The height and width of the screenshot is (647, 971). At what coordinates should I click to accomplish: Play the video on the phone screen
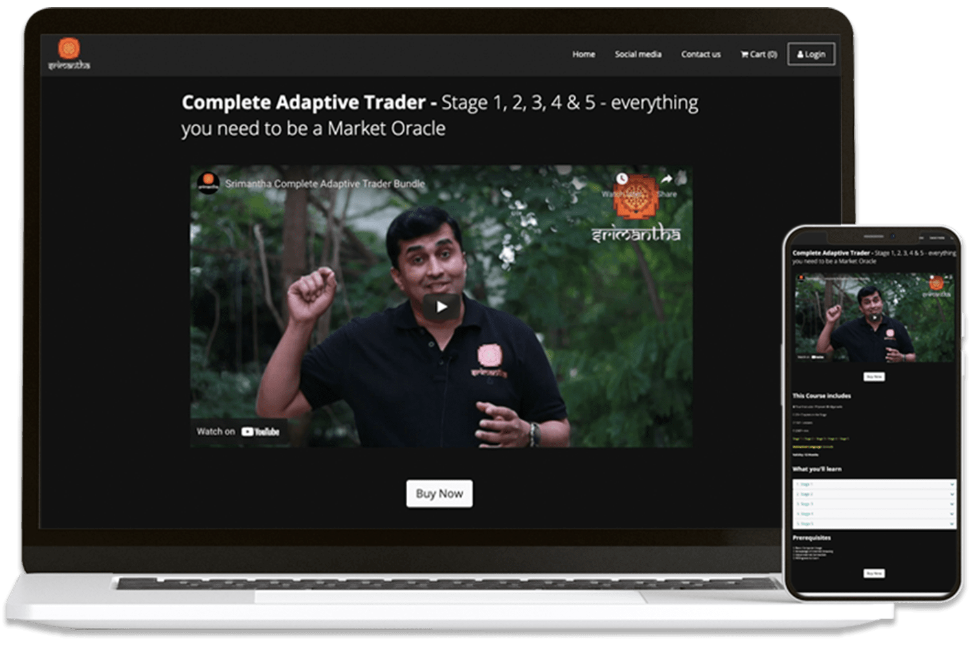coord(875,317)
